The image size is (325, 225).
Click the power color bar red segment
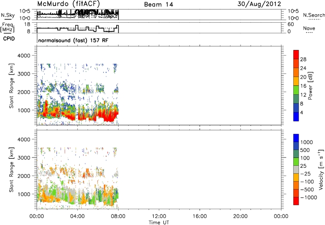296,54
